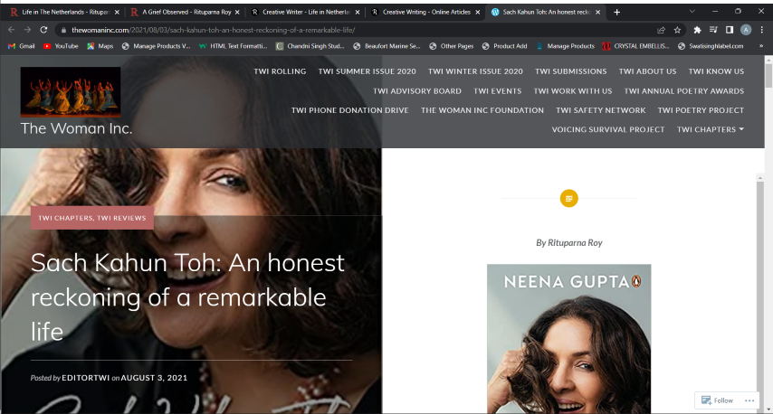Open TWI ANNUAL POETRY AWARDS menu item
The image size is (773, 414).
[684, 91]
